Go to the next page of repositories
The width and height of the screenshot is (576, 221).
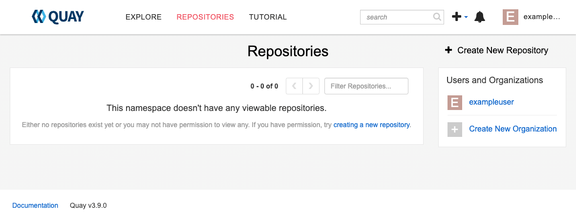point(311,86)
